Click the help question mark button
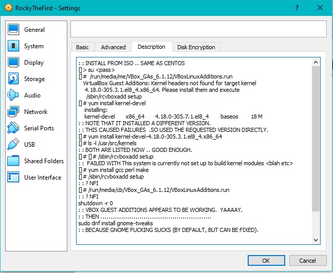This screenshot has width=333, height=273. coord(297,8)
